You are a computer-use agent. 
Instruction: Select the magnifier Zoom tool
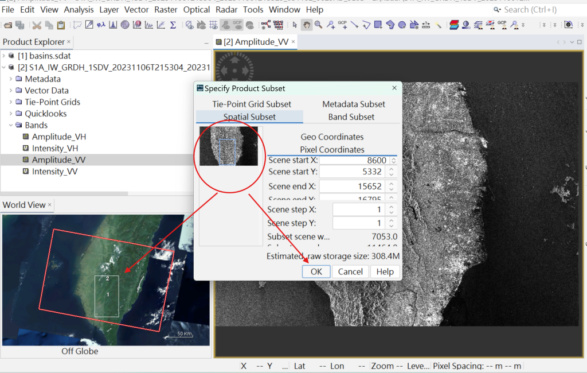319,25
